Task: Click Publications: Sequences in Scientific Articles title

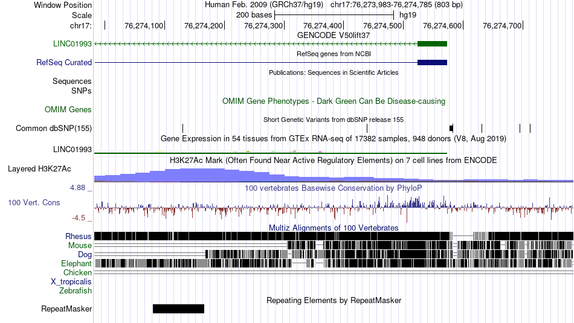Action: (x=334, y=73)
